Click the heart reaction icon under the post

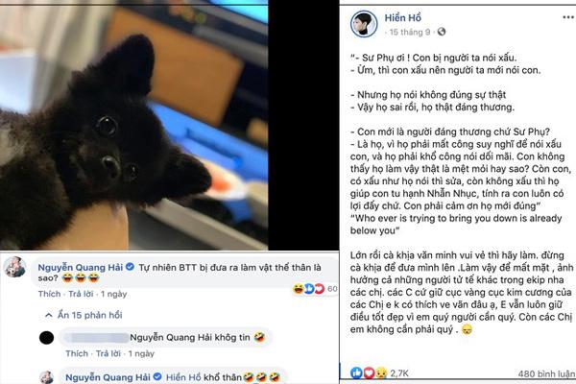click(x=369, y=372)
